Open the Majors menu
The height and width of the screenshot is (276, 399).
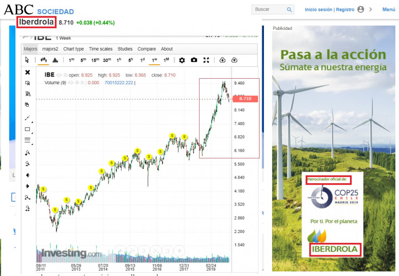pos(30,49)
